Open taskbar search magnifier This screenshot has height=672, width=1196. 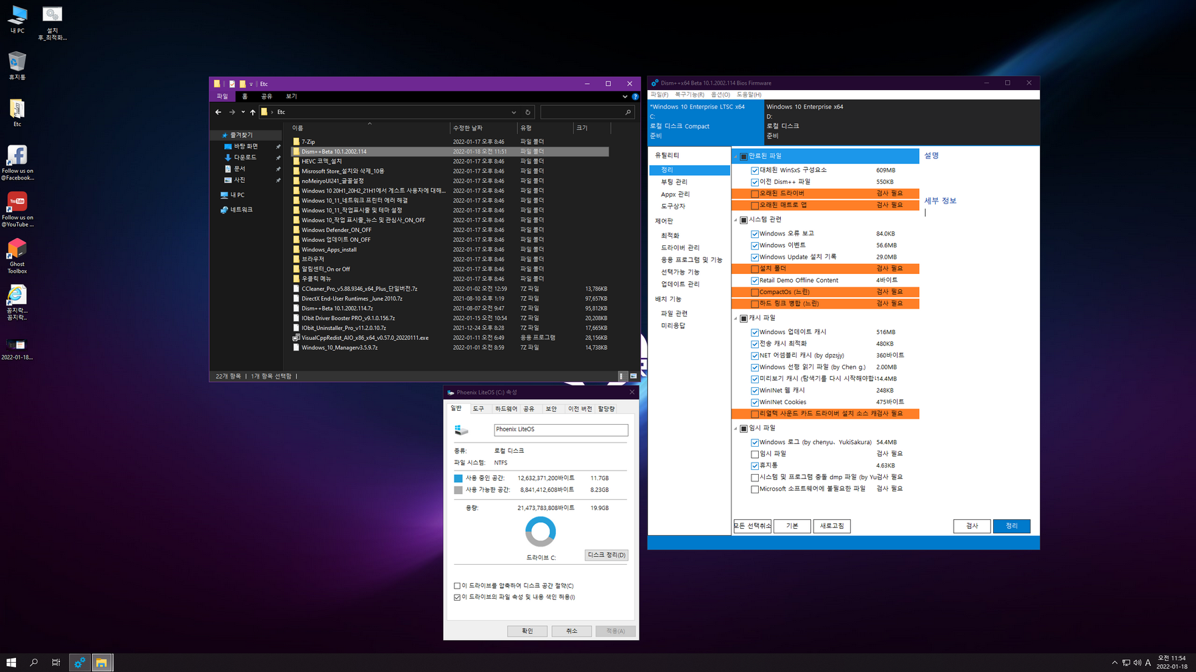tap(33, 663)
